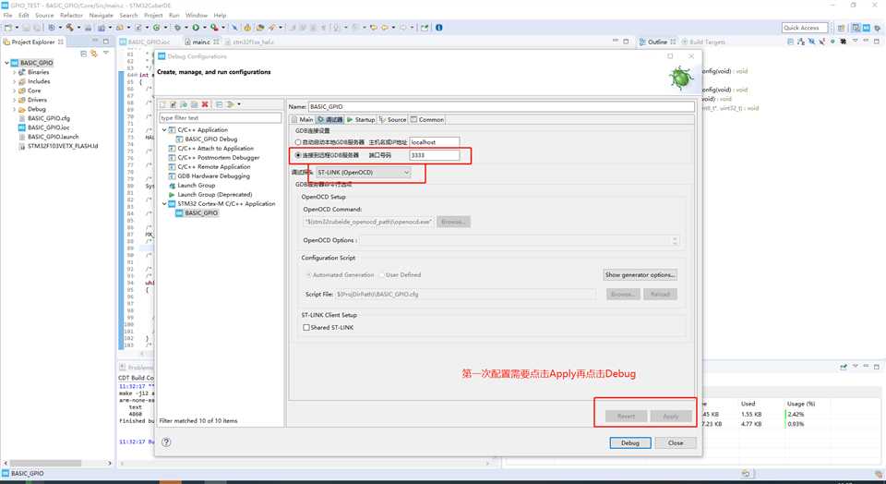Image resolution: width=886 pixels, height=484 pixels.
Task: Toggle the Shared ST-LINK checkbox
Action: click(x=306, y=327)
